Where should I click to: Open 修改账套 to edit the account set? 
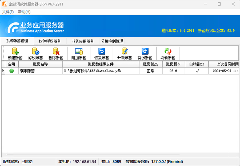click(x=35, y=53)
